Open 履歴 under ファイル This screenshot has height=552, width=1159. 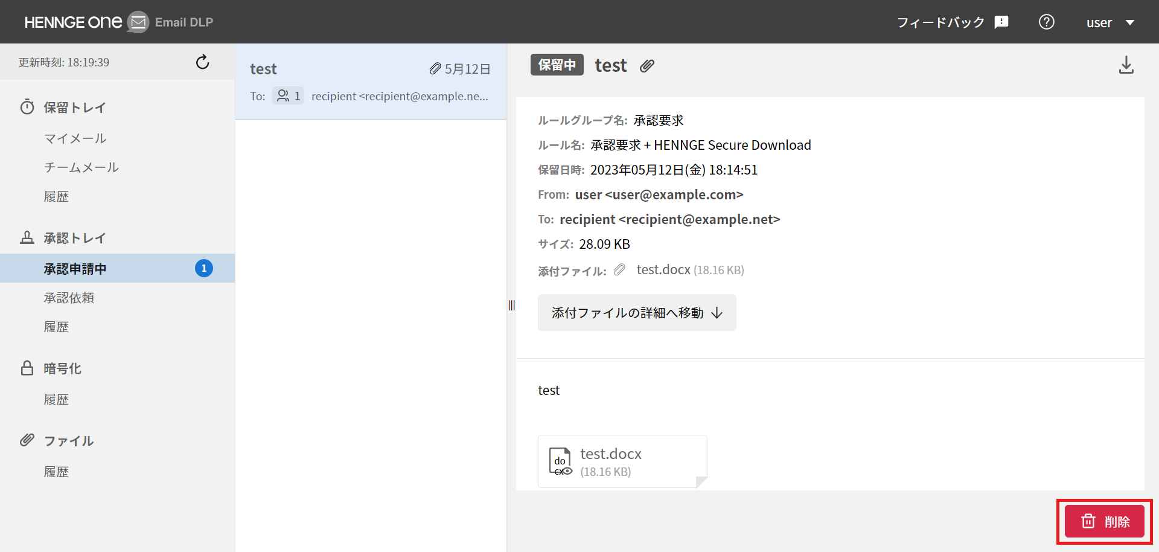pos(56,472)
